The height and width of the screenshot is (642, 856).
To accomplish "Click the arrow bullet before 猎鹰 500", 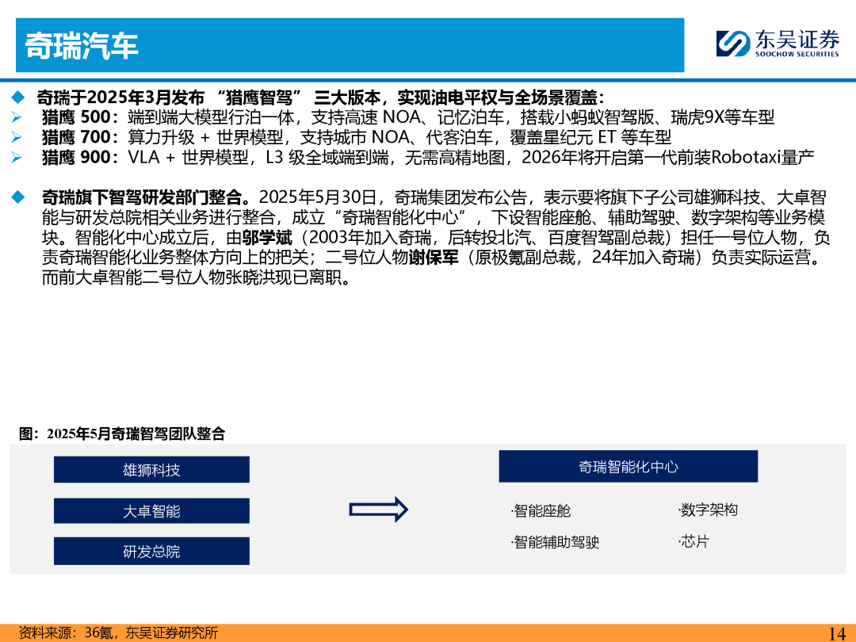I will (17, 117).
